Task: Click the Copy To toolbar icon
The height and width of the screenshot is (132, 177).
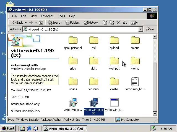Action: point(111,23)
